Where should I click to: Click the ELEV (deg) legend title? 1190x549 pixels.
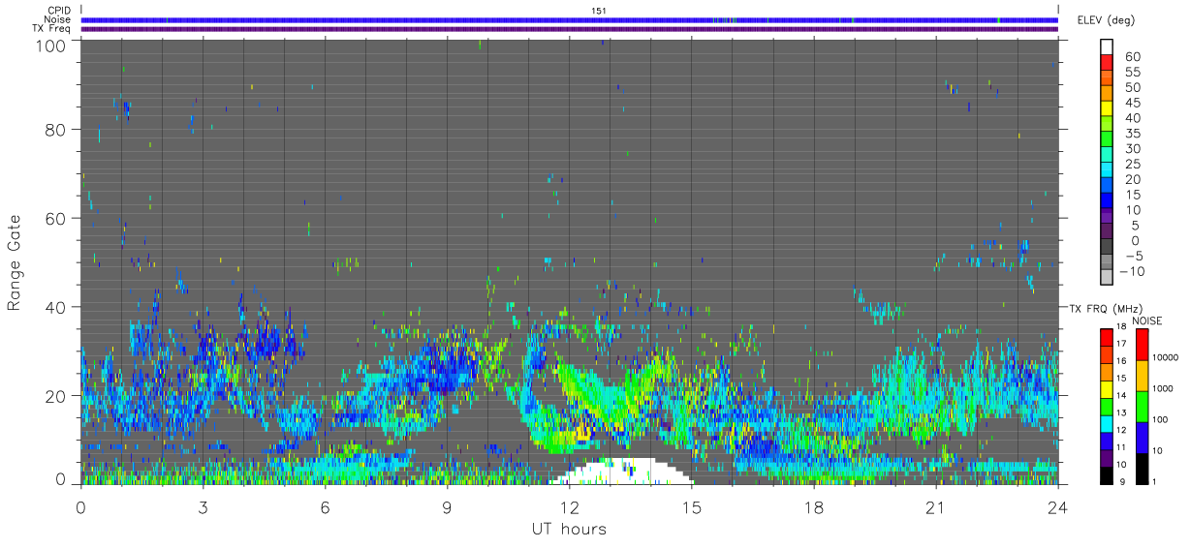pos(1107,19)
